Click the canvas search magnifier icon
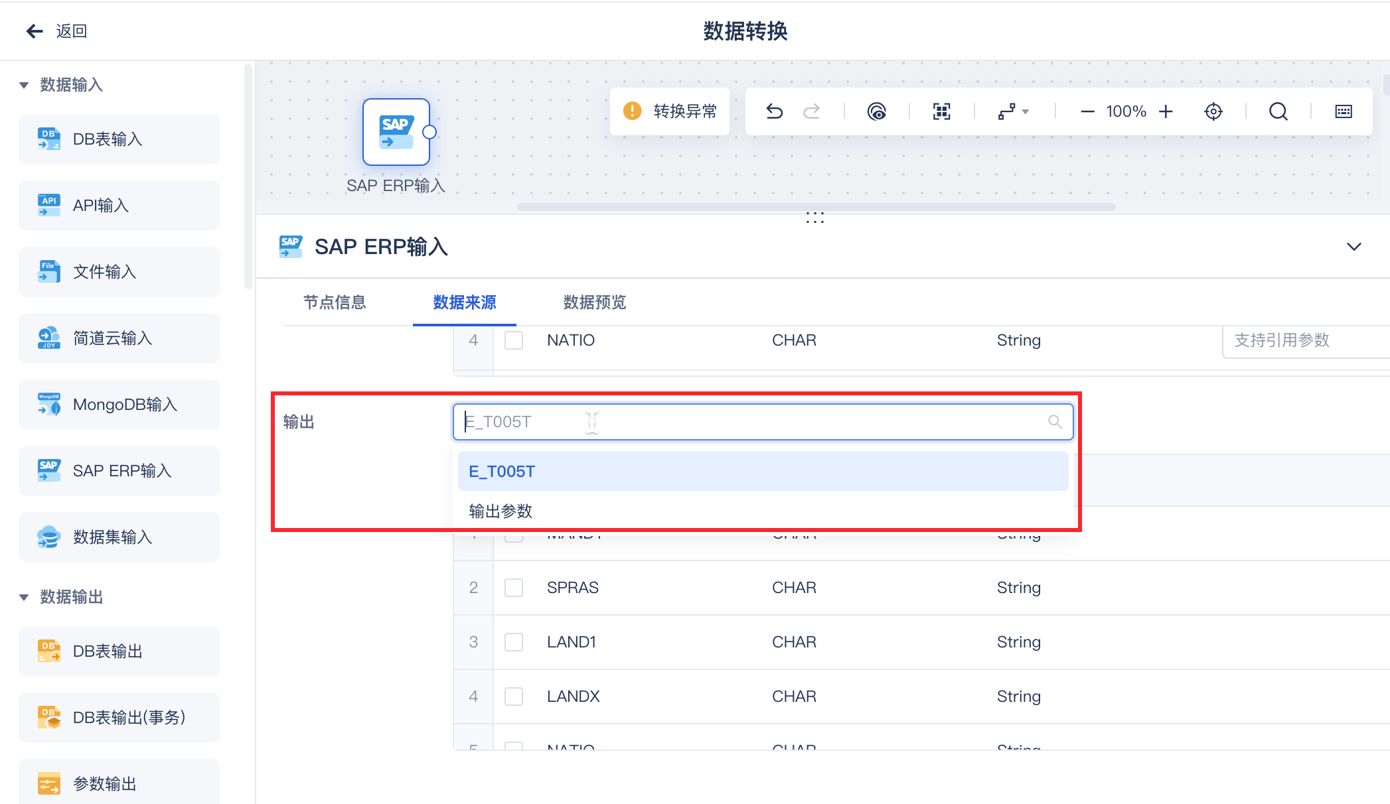Image resolution: width=1390 pixels, height=804 pixels. click(1278, 111)
